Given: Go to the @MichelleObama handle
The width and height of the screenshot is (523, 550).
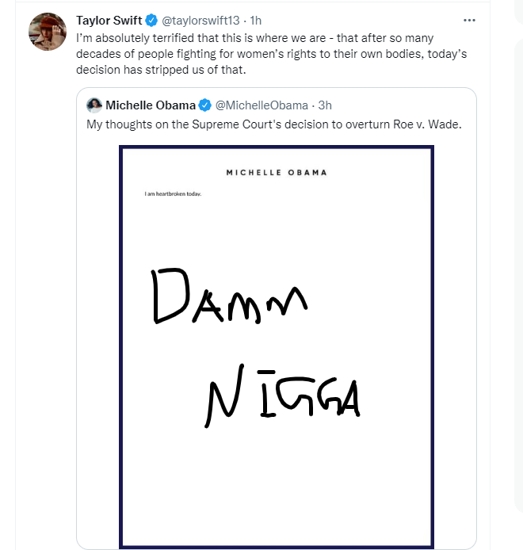Looking at the screenshot, I should point(261,105).
